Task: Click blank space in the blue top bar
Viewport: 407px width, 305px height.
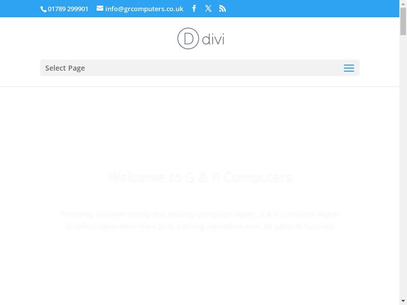Action: click(305, 9)
